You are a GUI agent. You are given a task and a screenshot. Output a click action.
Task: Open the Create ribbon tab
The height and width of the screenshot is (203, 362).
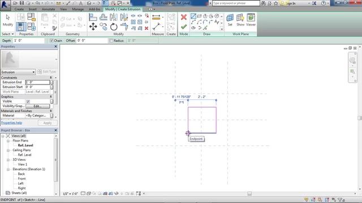coord(19,9)
